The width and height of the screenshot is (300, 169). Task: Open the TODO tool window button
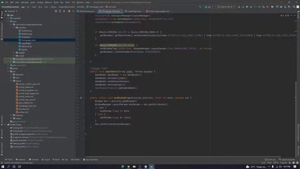[x=9, y=160]
